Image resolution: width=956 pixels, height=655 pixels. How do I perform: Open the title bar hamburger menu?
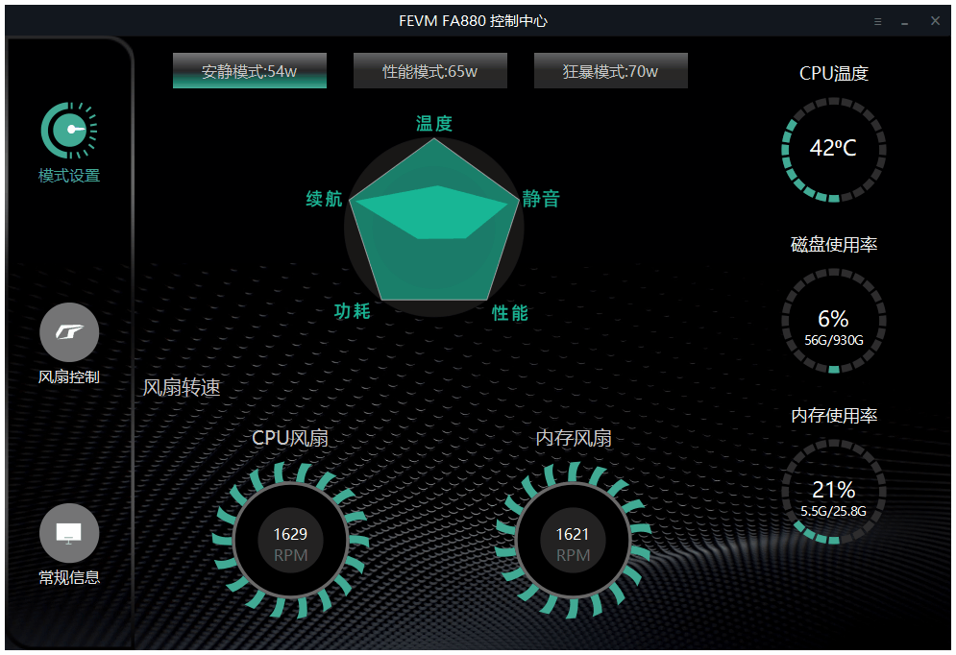pyautogui.click(x=878, y=21)
